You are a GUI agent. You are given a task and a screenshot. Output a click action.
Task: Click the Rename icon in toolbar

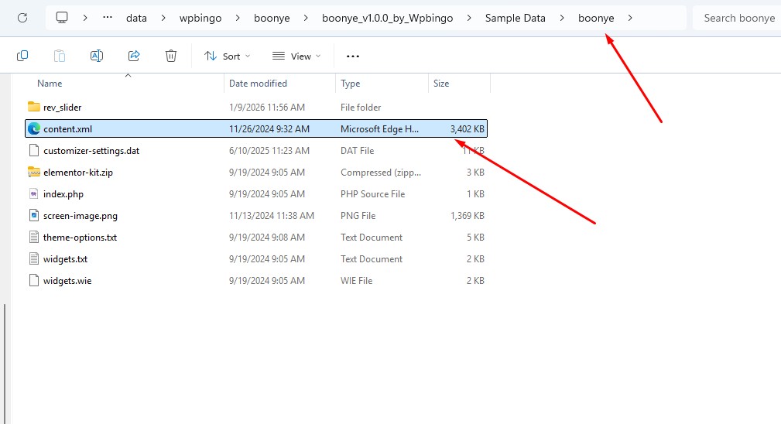point(97,56)
